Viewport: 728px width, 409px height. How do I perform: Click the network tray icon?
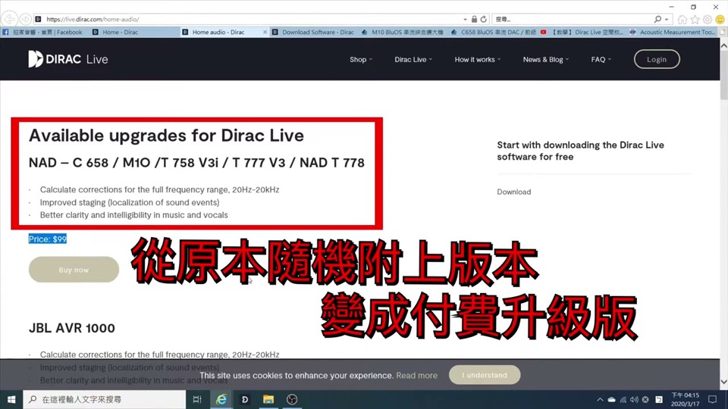[623, 399]
